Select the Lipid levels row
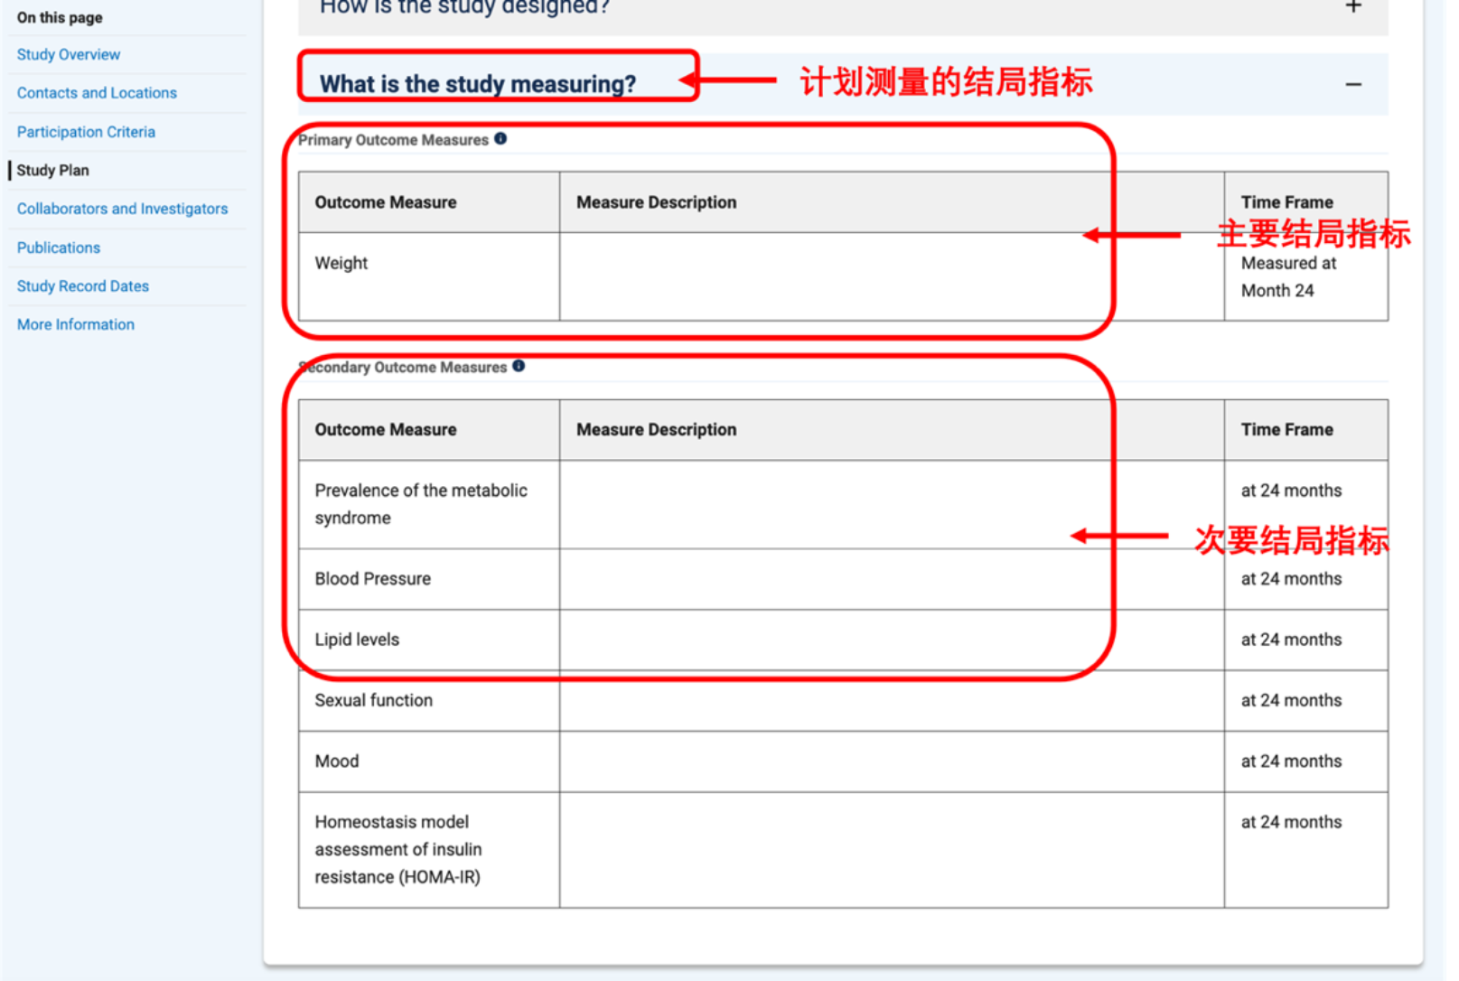Viewport: 1459px width, 981px height. (357, 640)
